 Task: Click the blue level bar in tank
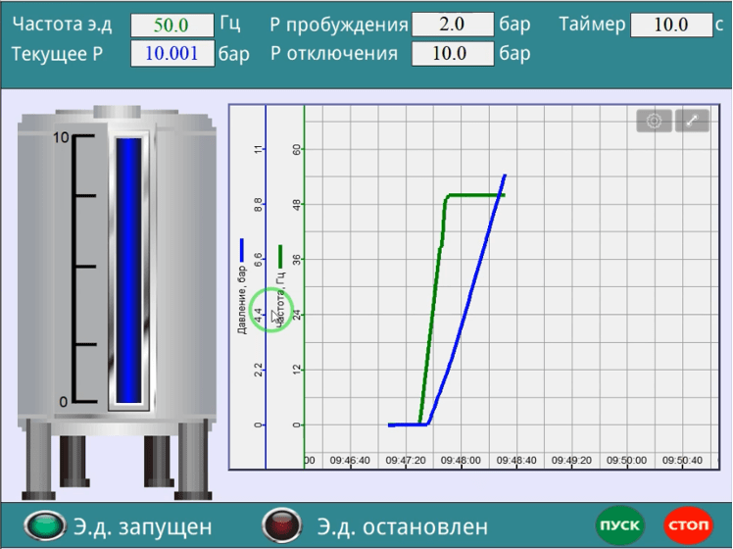pyautogui.click(x=128, y=270)
